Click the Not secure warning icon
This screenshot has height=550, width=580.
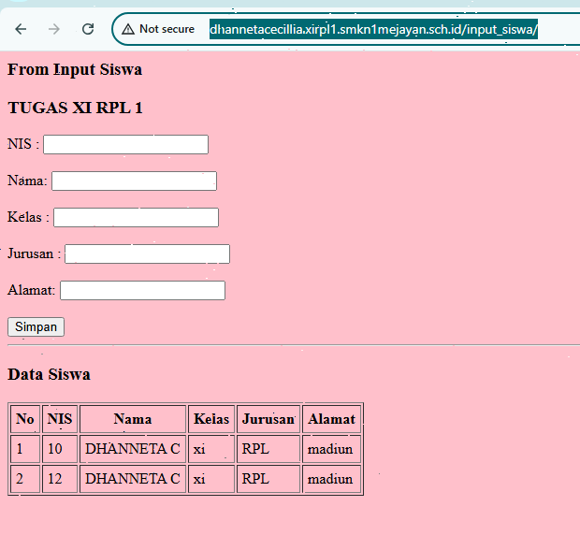point(128,29)
